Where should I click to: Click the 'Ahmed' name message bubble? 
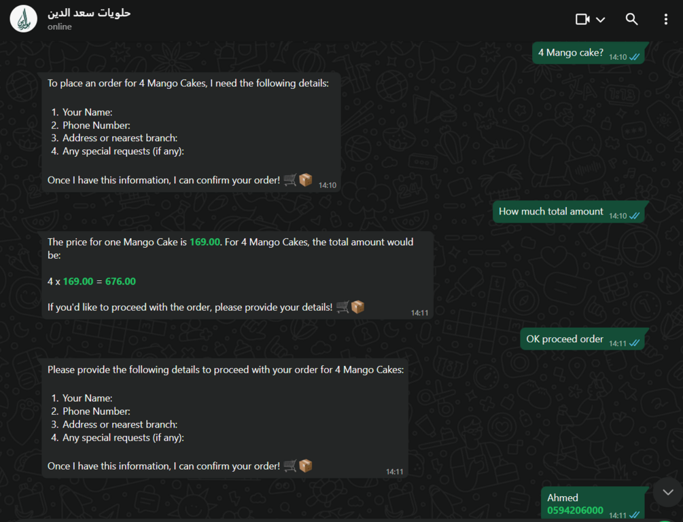click(593, 503)
